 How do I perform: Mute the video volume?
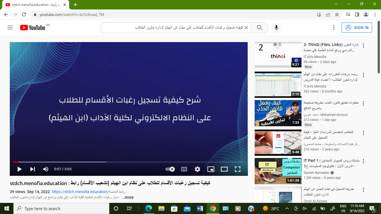pyautogui.click(x=45, y=169)
